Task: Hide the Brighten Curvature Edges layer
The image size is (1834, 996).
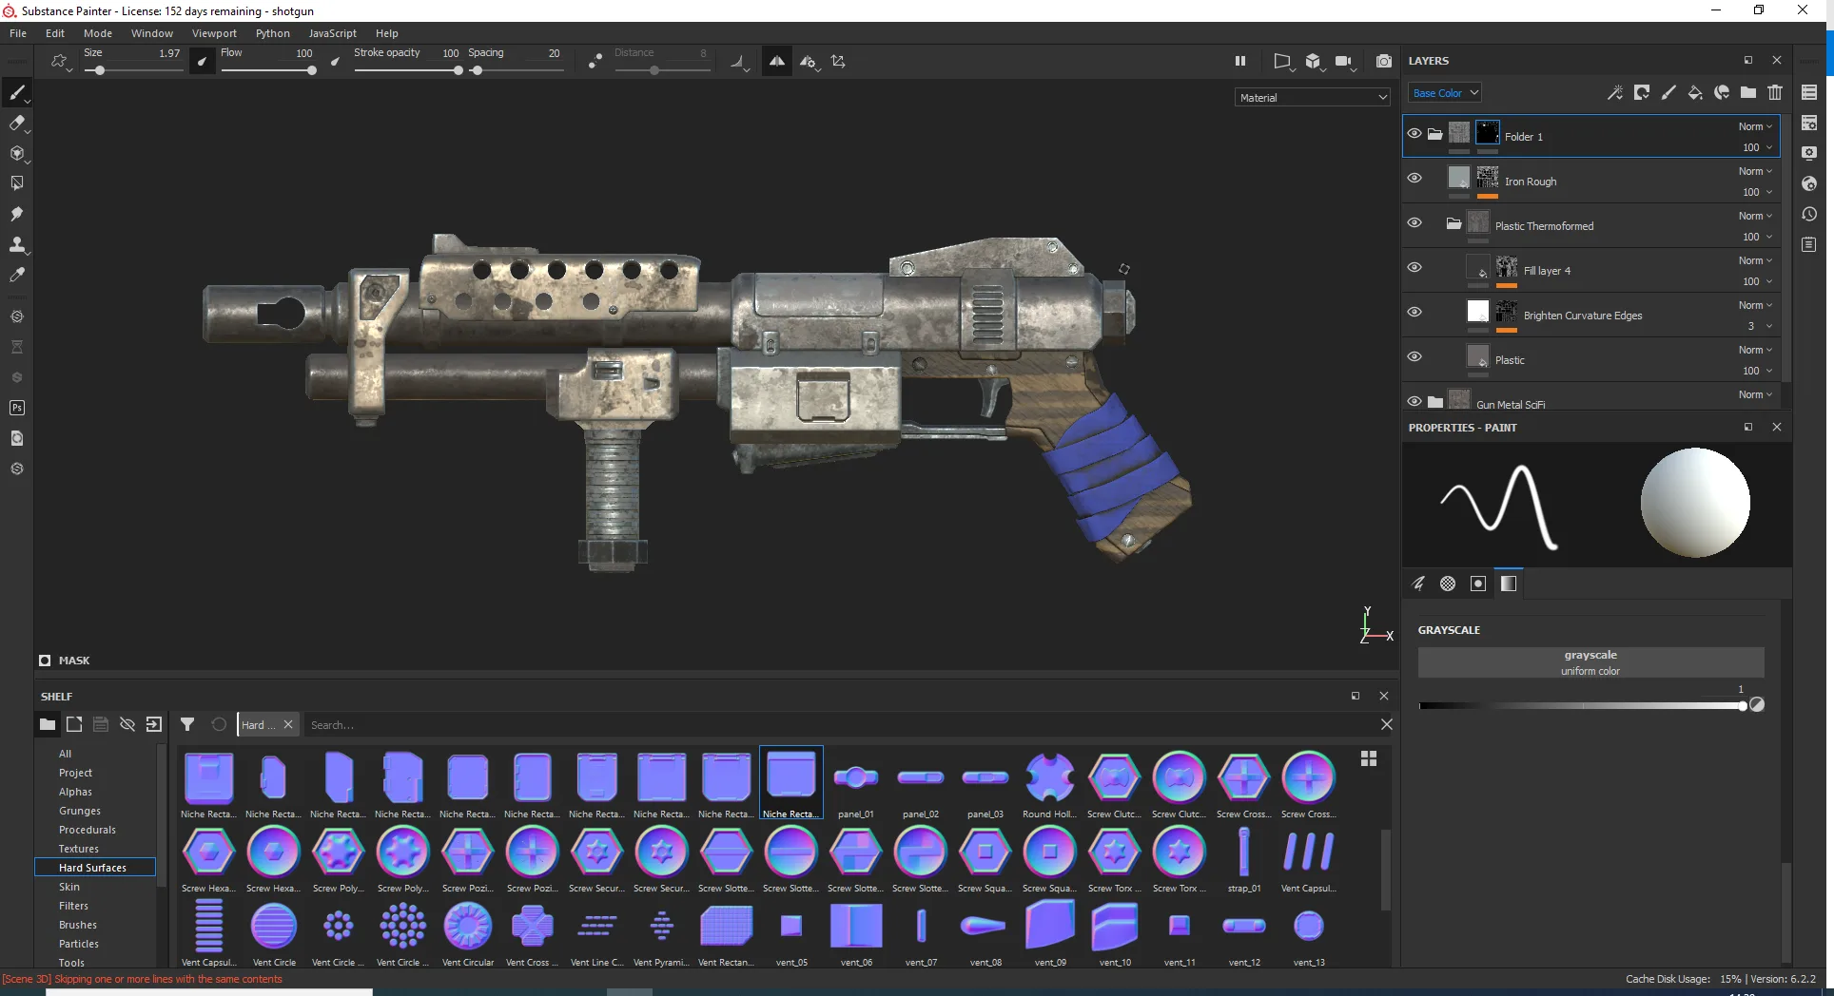Action: pos(1415,312)
